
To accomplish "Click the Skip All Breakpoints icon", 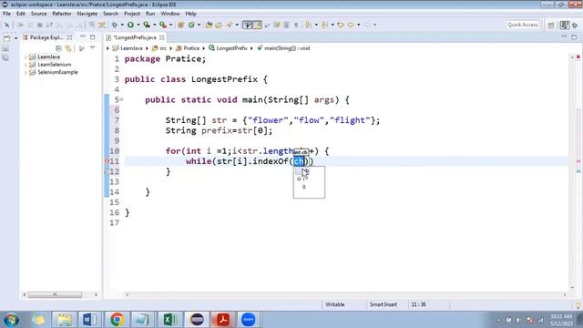I will (7, 25).
